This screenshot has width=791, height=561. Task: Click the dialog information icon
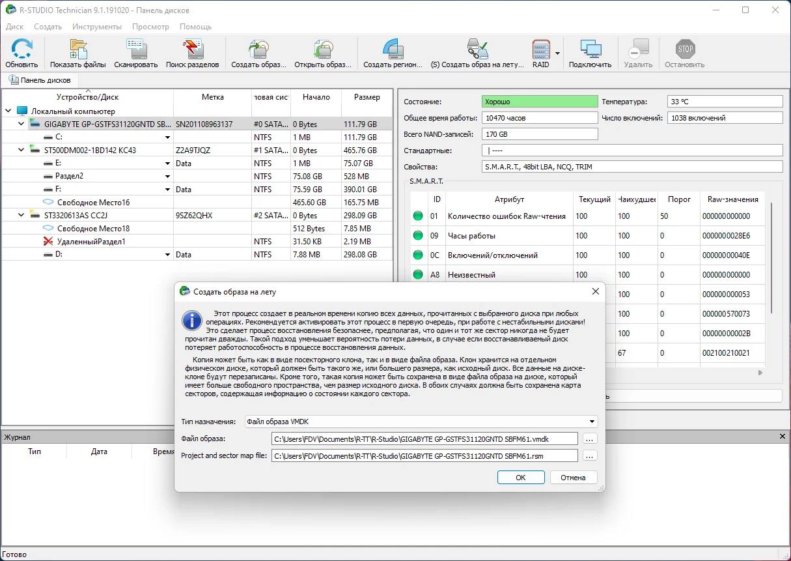pos(191,321)
